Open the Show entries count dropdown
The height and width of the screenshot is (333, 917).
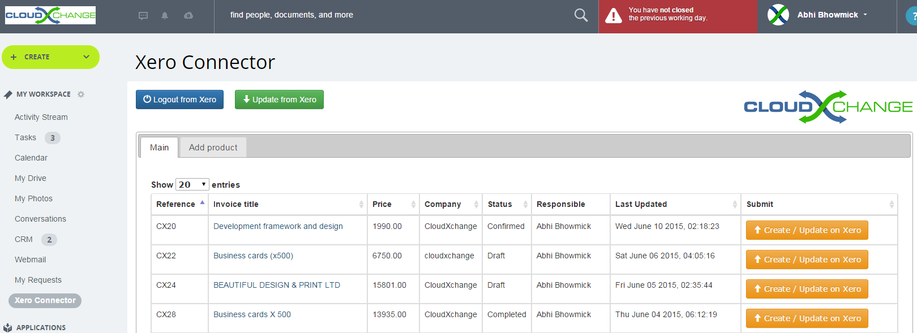[x=192, y=185]
